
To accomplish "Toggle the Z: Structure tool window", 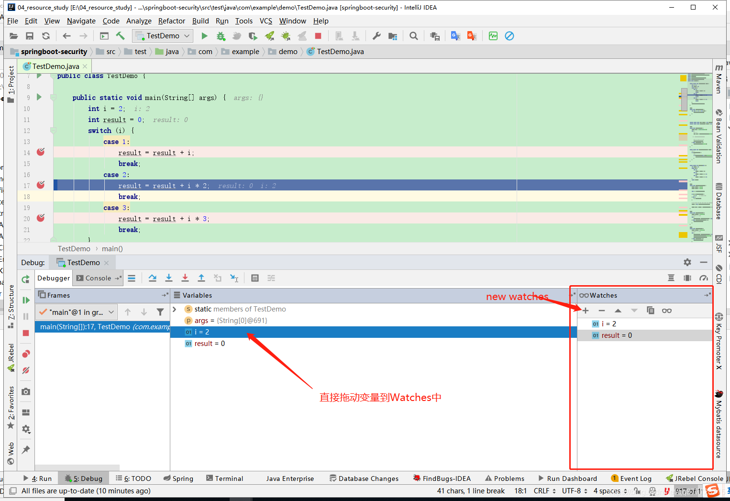I will (x=11, y=306).
